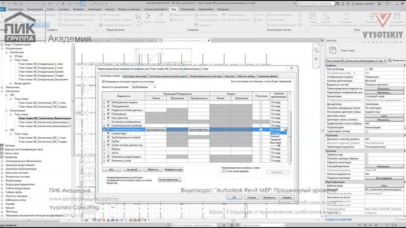Click the Обратить button

[x=153, y=170]
